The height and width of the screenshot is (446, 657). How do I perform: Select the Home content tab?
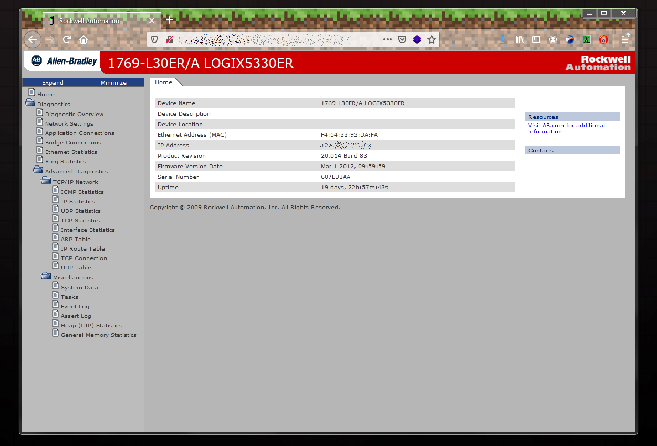[163, 82]
